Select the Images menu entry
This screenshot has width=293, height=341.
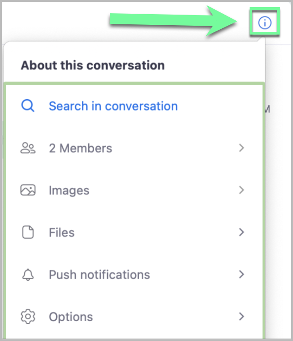(x=69, y=190)
